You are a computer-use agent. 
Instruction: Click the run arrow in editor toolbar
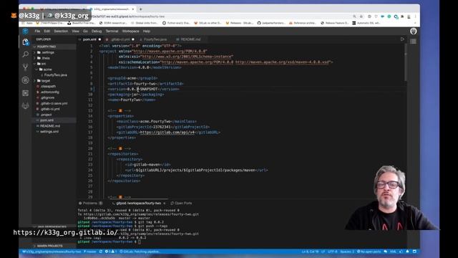[x=402, y=39]
